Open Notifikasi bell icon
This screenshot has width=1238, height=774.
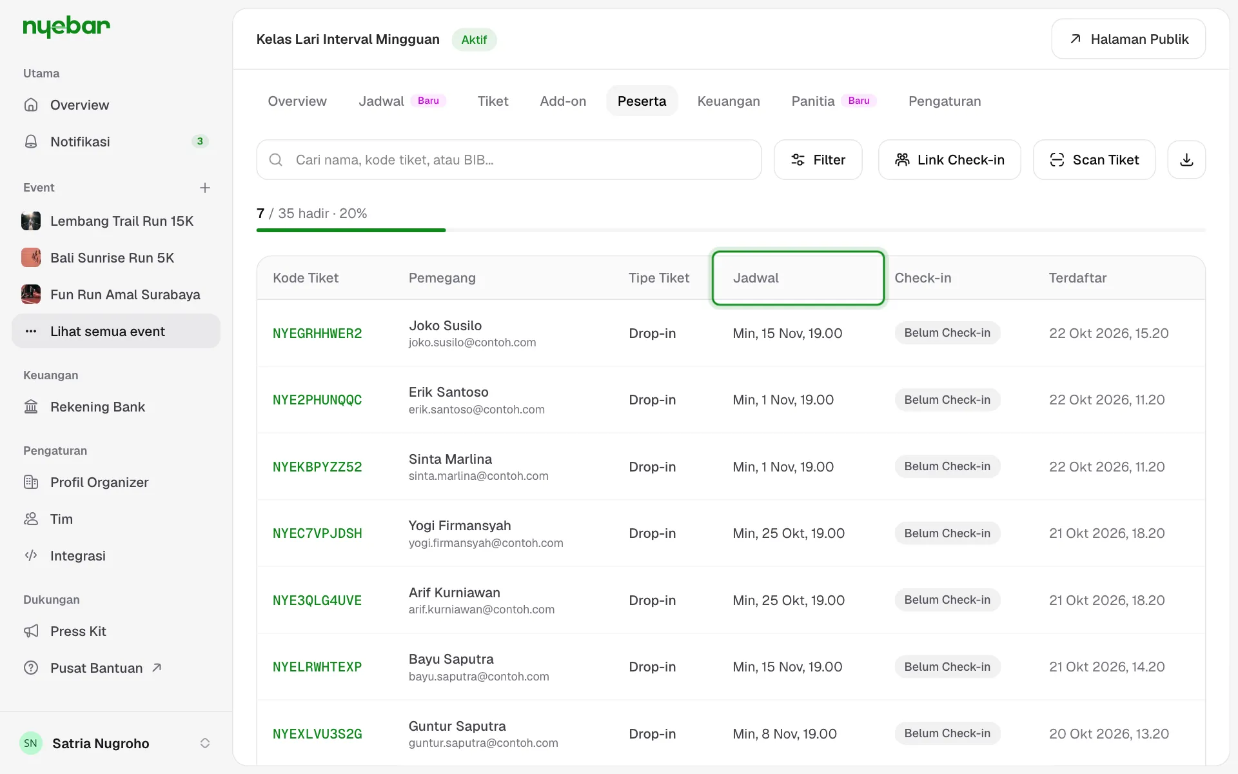click(31, 141)
